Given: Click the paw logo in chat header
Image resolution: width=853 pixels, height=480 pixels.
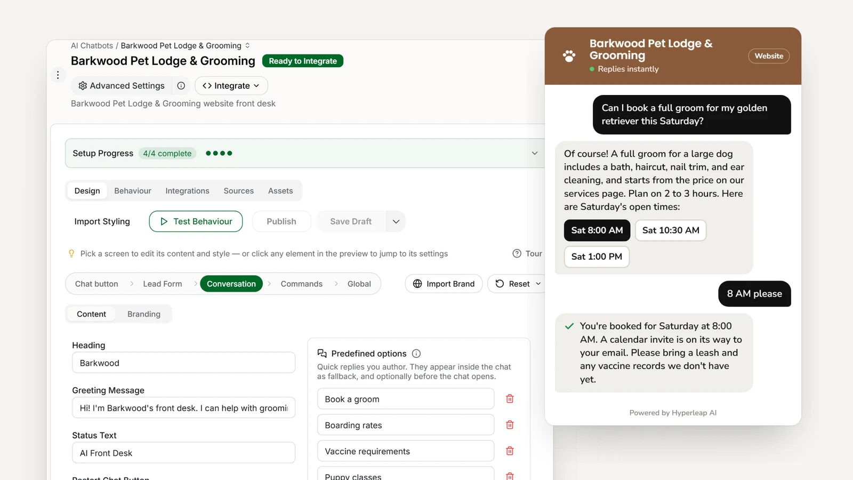Looking at the screenshot, I should tap(569, 56).
